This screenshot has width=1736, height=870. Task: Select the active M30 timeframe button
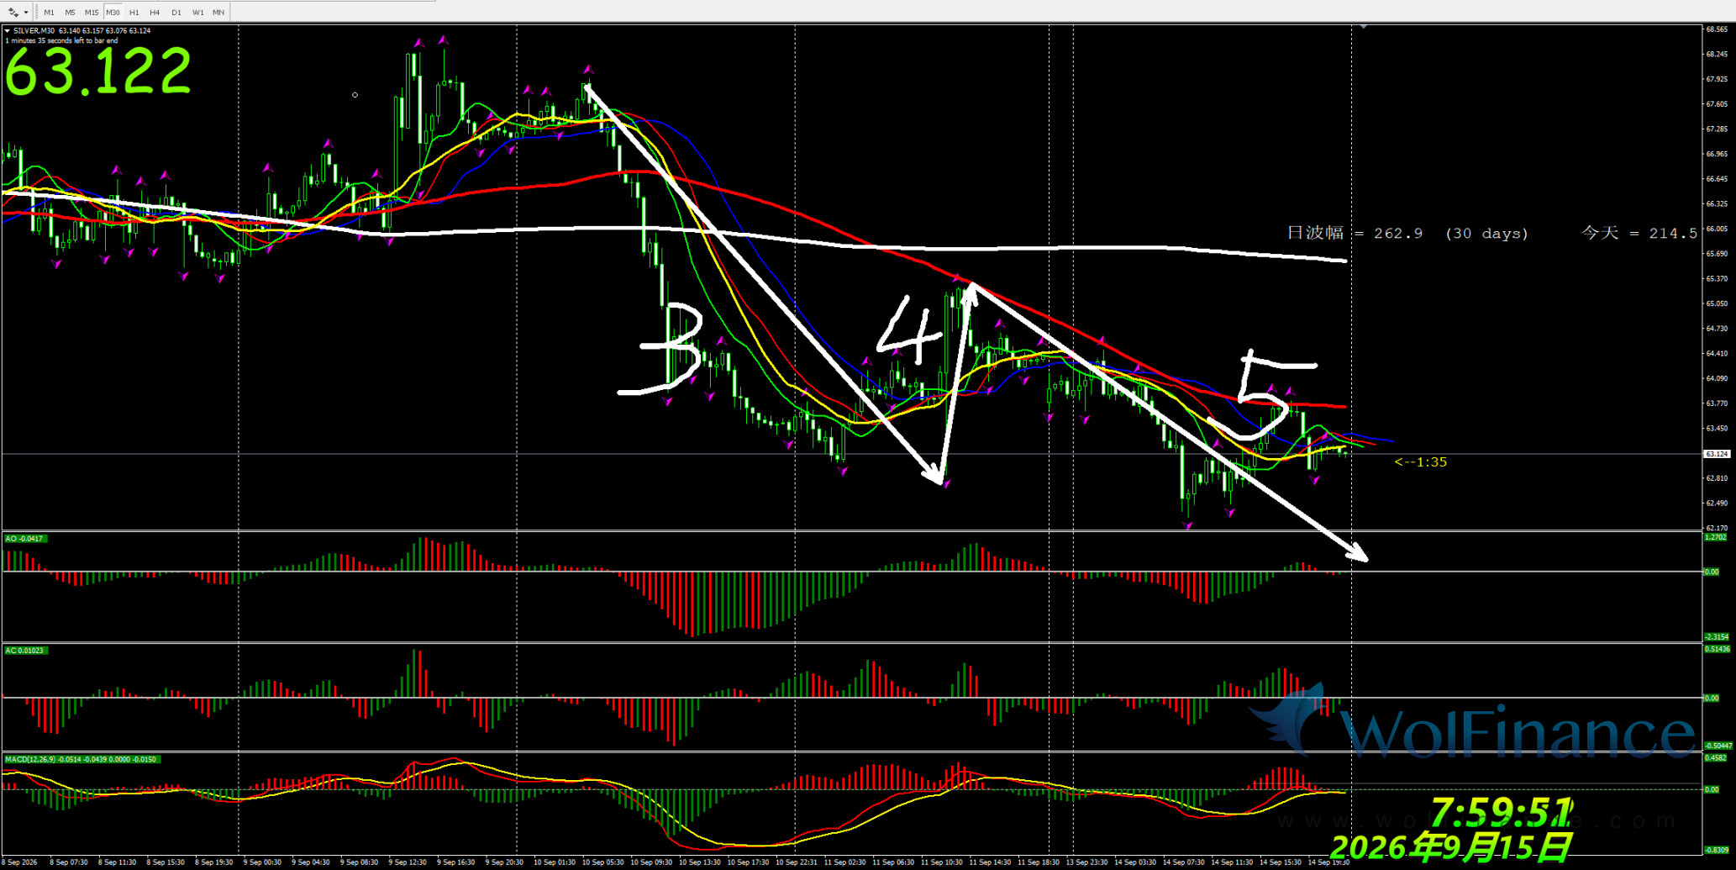tap(113, 13)
